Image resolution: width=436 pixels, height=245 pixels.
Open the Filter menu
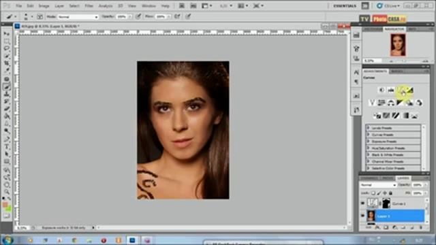(89, 5)
